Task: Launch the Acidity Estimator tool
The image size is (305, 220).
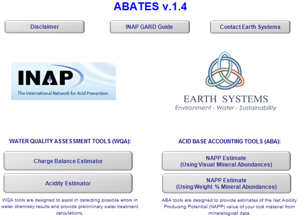Action: (68, 183)
